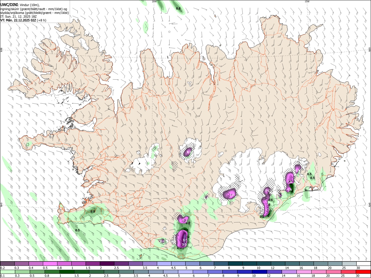
Task: Select the deep navy 10 swatch in the lower scale
Action: pos(259,272)
